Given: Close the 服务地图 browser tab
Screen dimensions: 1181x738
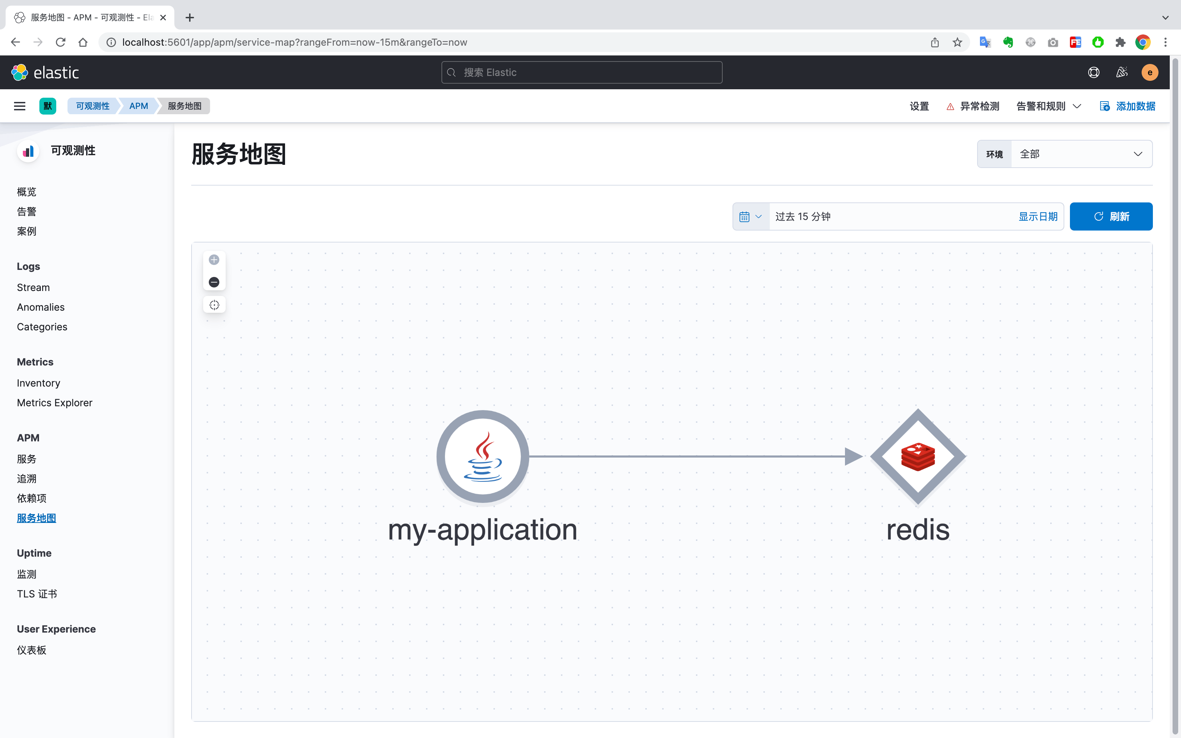Looking at the screenshot, I should pyautogui.click(x=163, y=18).
